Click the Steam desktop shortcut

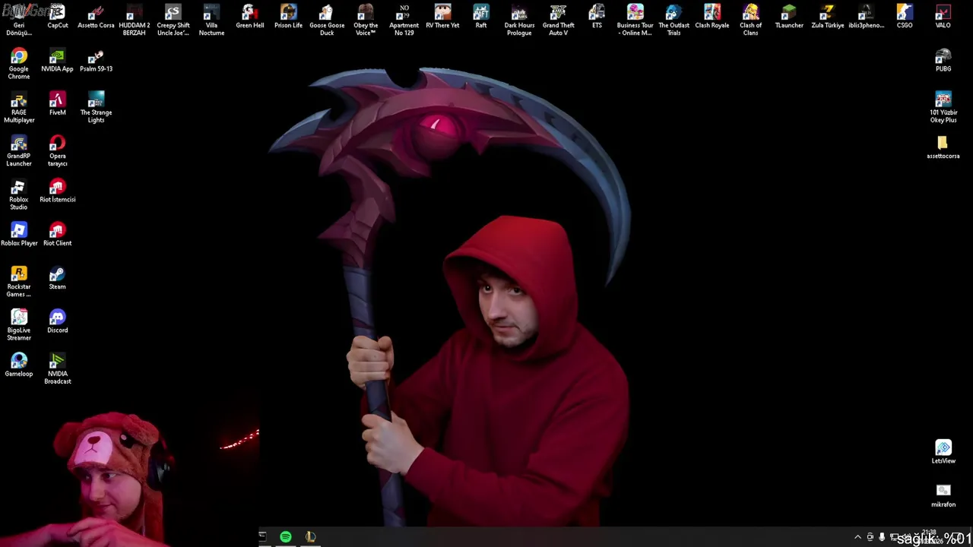click(57, 278)
